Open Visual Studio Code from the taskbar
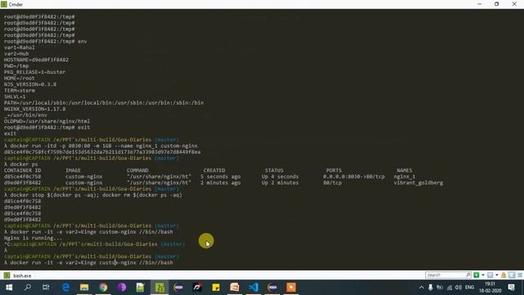524x295 pixels. click(x=254, y=288)
